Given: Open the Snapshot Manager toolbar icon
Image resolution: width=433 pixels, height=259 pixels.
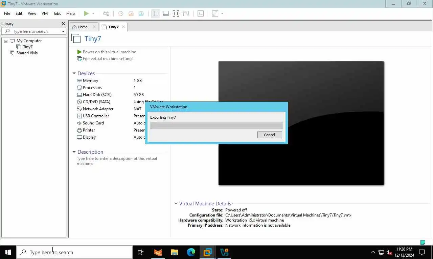Looking at the screenshot, I should (x=141, y=13).
